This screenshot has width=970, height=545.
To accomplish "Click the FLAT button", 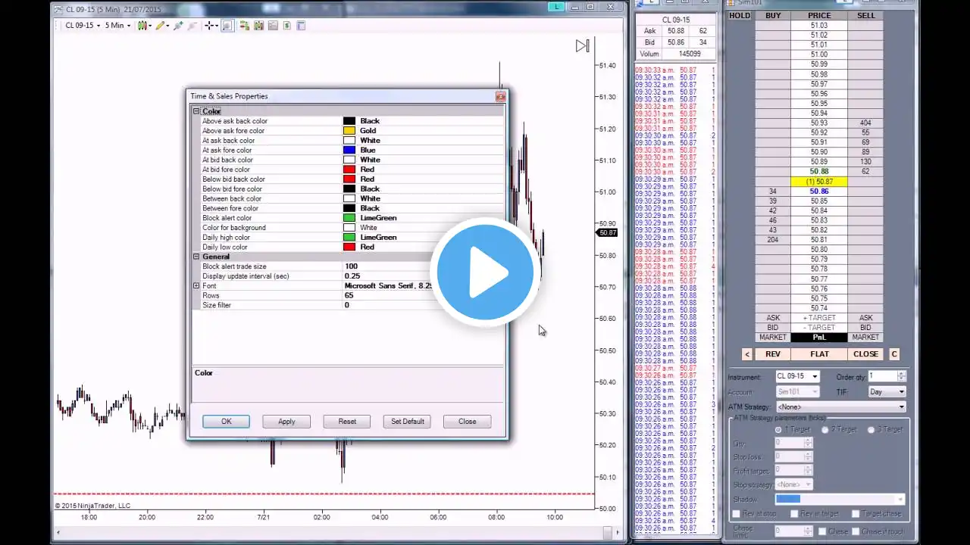I will pos(819,354).
